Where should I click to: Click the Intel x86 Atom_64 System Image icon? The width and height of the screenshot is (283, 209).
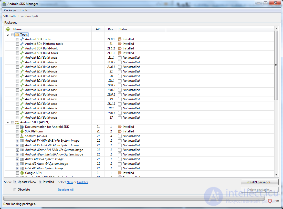click(22, 164)
